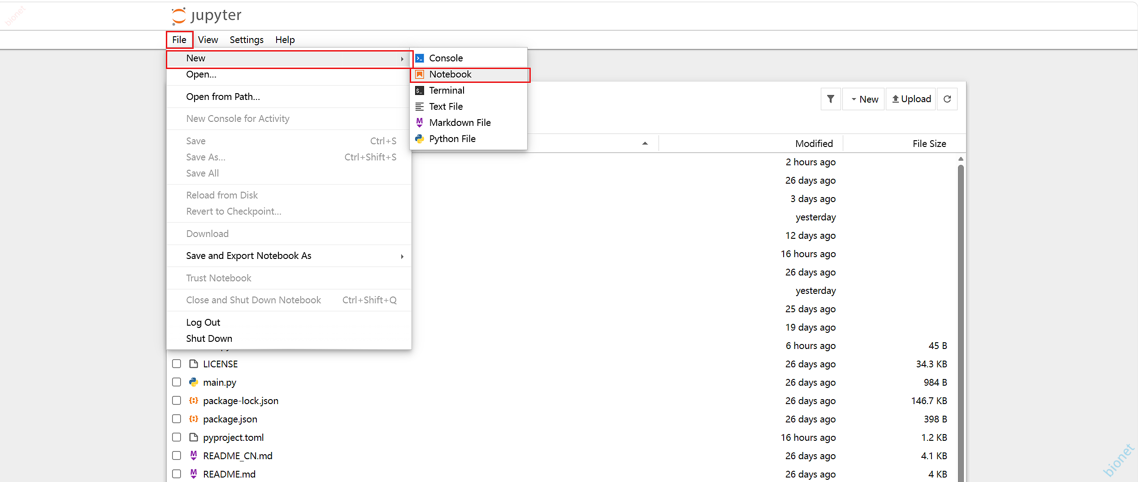1140x482 pixels.
Task: Click the Markdown icon beside README.md
Action: click(194, 474)
